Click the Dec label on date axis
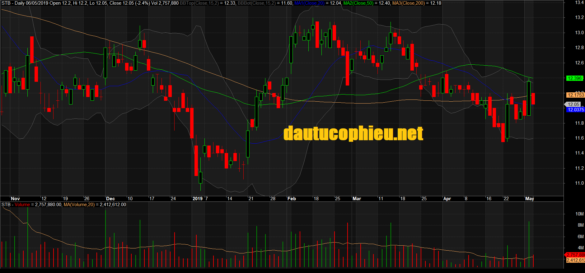Image resolution: width=585 pixels, height=273 pixels. (x=110, y=199)
